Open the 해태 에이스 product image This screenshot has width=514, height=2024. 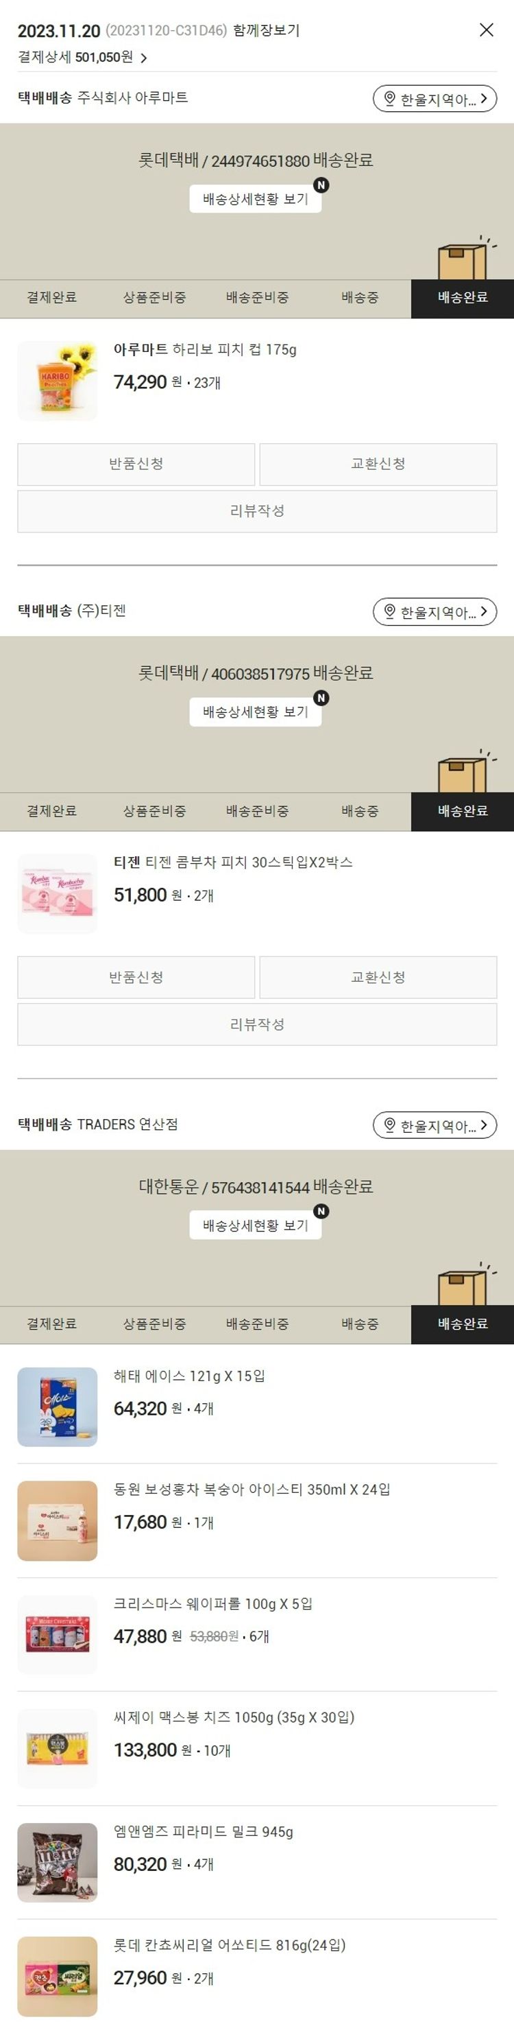[58, 1407]
